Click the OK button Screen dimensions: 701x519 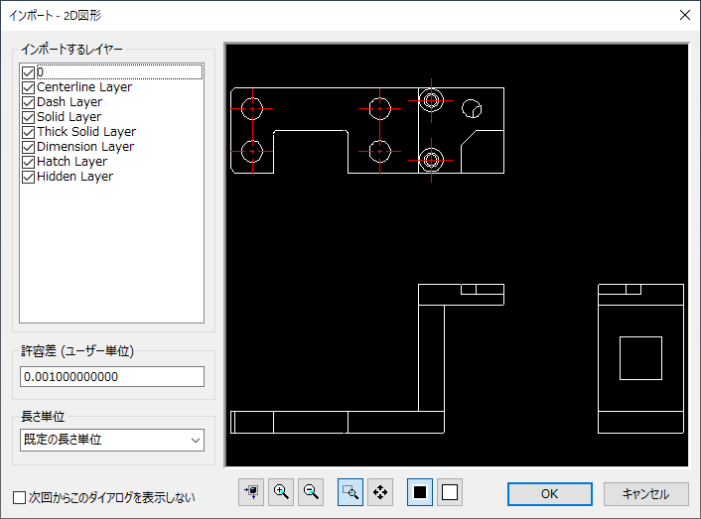click(550, 494)
